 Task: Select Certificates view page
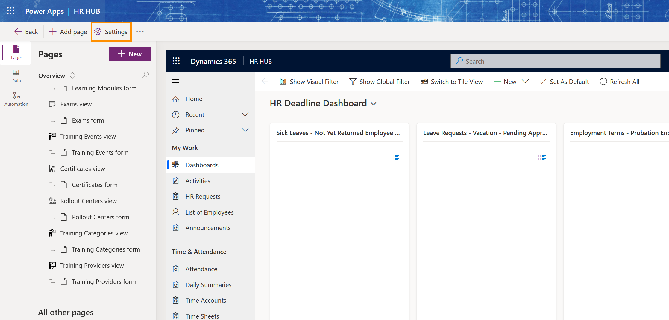coord(82,169)
